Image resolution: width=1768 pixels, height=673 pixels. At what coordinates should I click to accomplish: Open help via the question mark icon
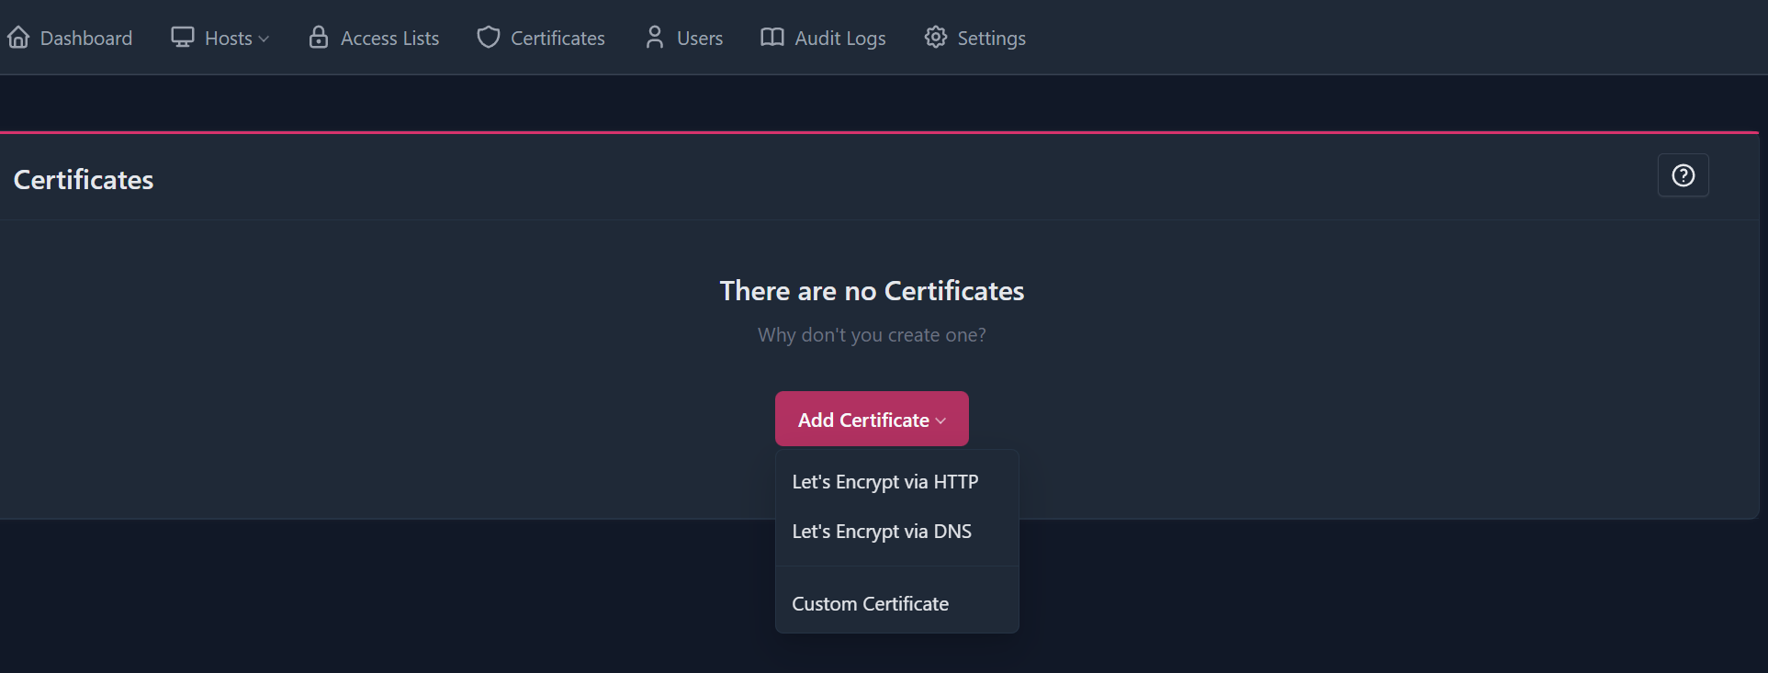click(1683, 175)
